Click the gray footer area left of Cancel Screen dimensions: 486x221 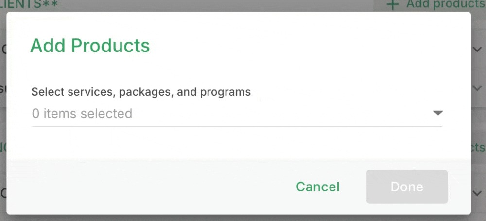(x=146, y=187)
